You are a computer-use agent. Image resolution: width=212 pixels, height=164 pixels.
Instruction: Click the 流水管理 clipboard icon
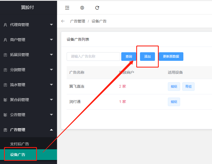coord(5,85)
